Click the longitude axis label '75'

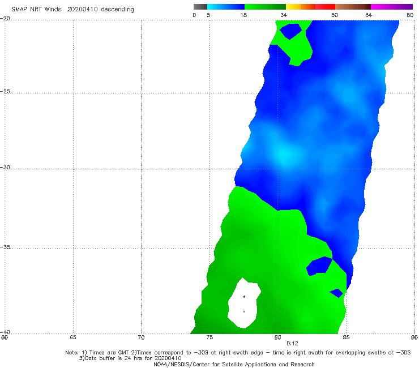coord(209,337)
